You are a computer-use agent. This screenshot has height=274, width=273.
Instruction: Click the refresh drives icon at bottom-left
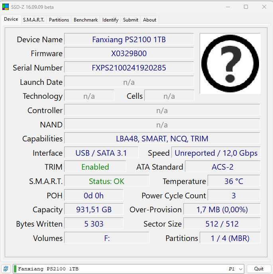6,269
